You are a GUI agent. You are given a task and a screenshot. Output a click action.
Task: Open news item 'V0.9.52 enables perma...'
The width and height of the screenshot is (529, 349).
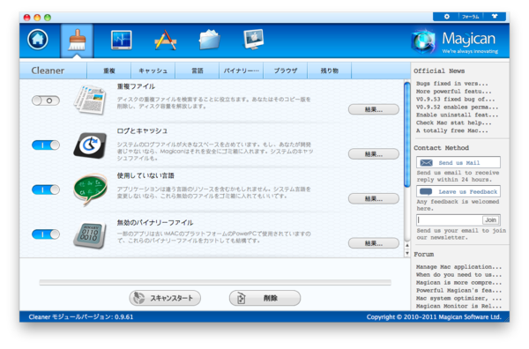tap(457, 108)
